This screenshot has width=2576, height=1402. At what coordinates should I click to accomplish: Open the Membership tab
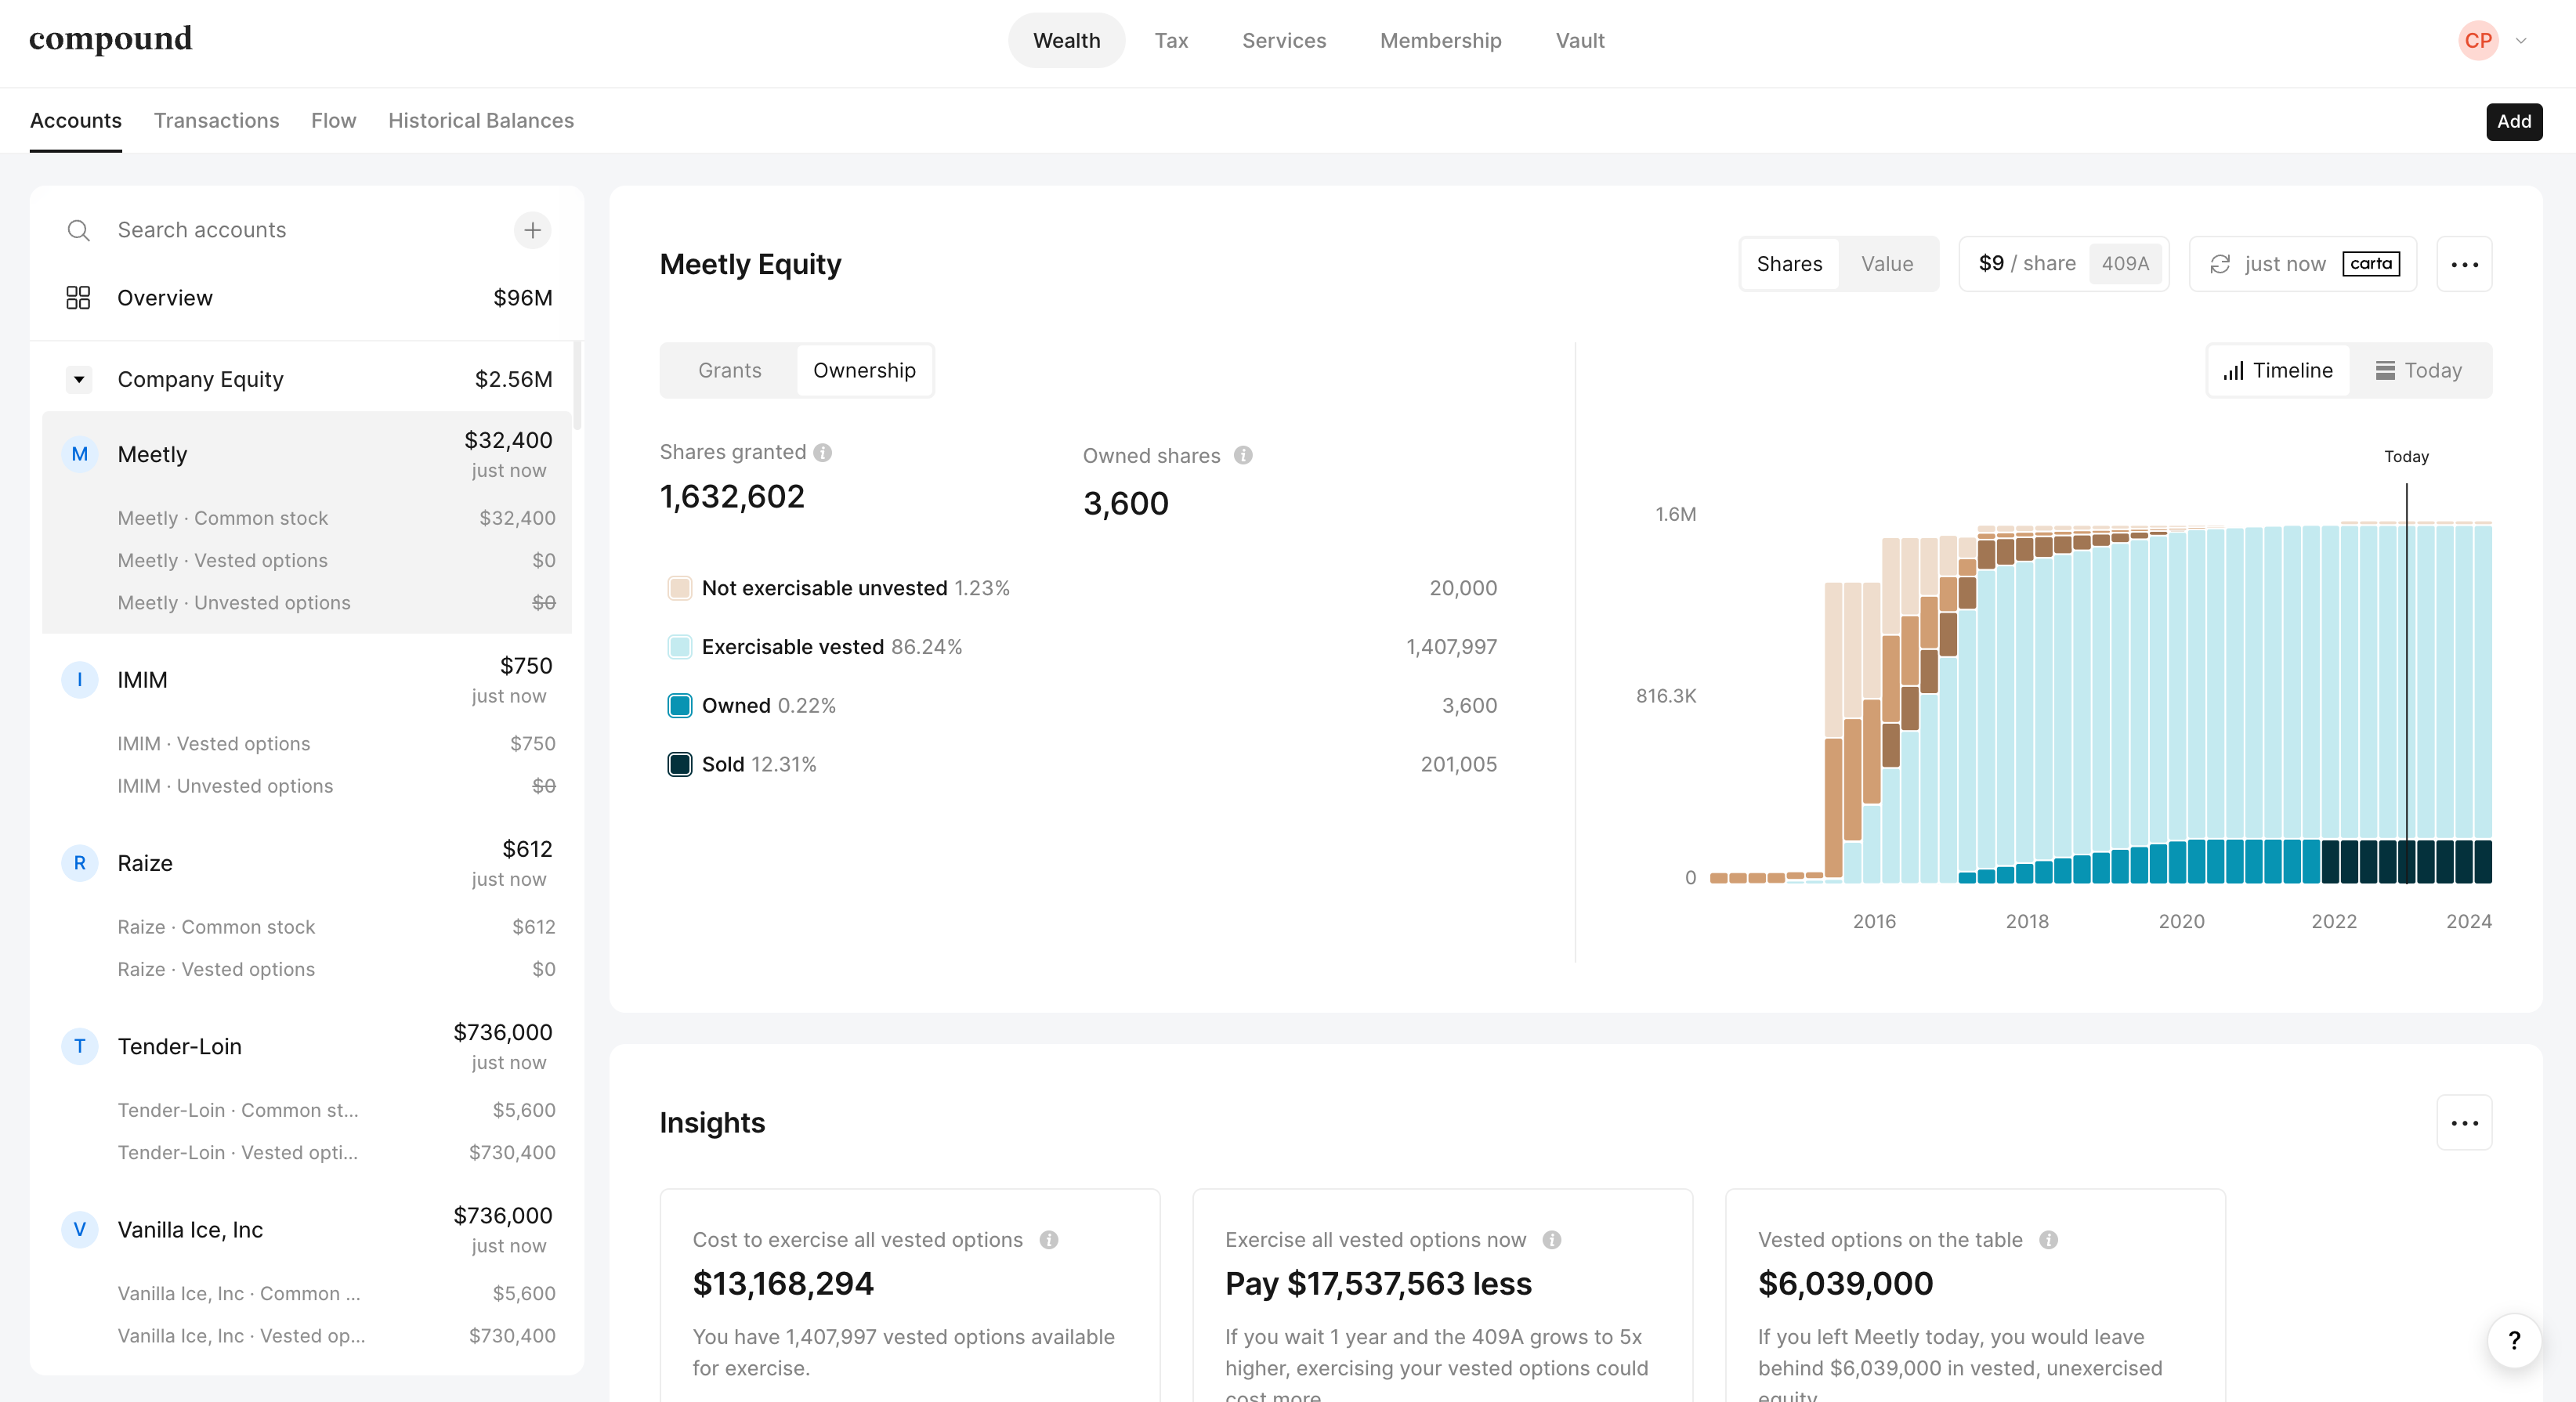[x=1440, y=41]
